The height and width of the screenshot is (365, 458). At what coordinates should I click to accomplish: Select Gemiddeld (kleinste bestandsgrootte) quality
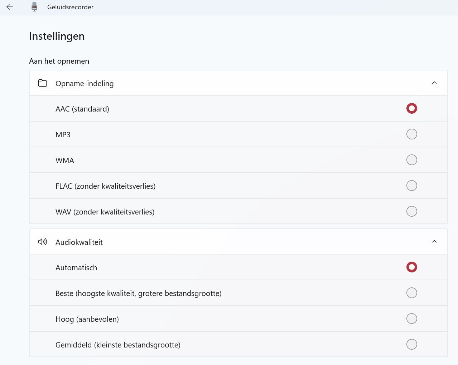click(411, 344)
